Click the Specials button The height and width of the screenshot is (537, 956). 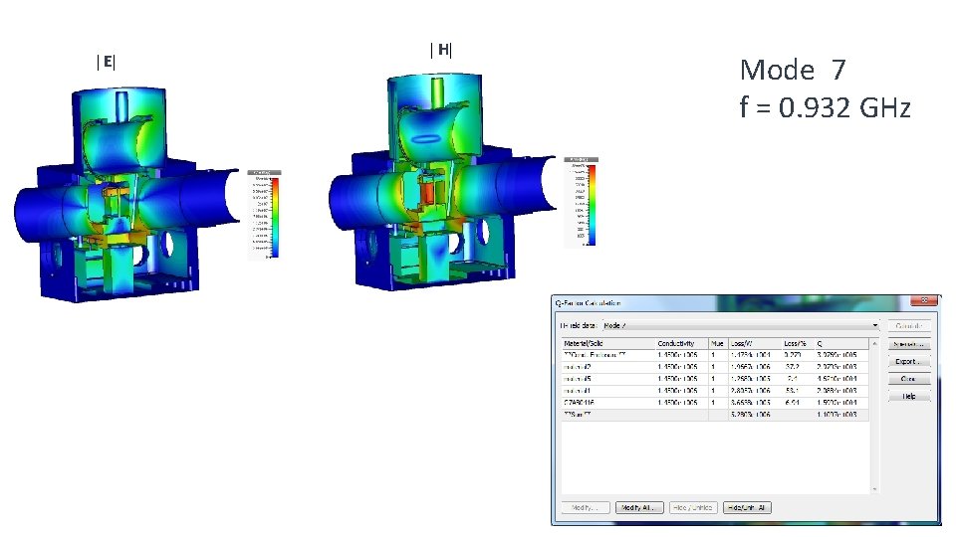[x=908, y=345]
